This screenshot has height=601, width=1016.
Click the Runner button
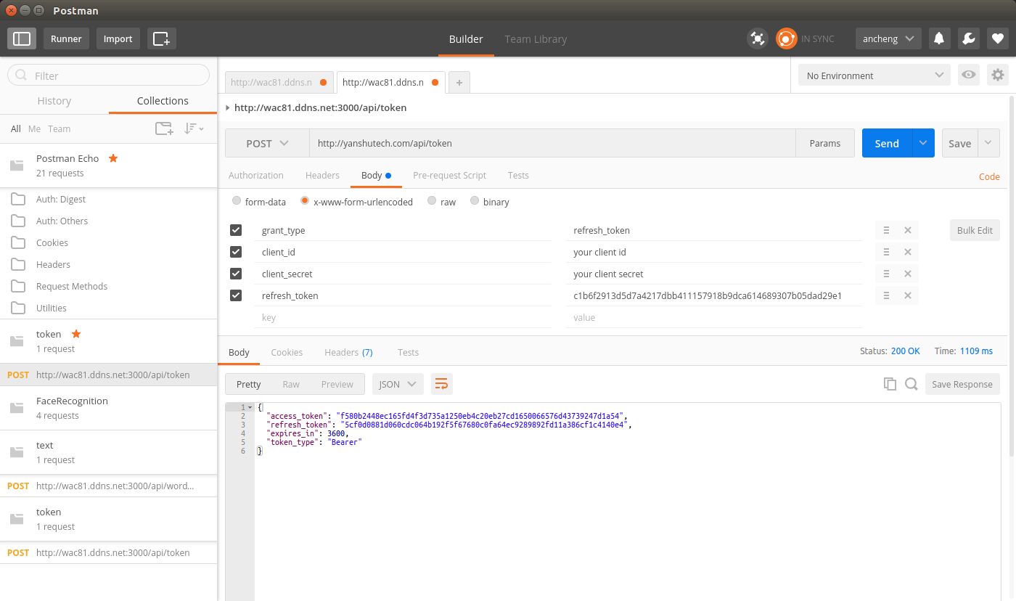(66, 38)
